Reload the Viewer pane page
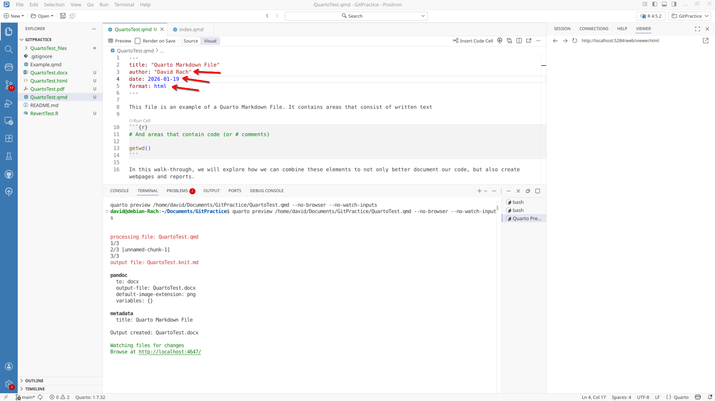 (575, 41)
